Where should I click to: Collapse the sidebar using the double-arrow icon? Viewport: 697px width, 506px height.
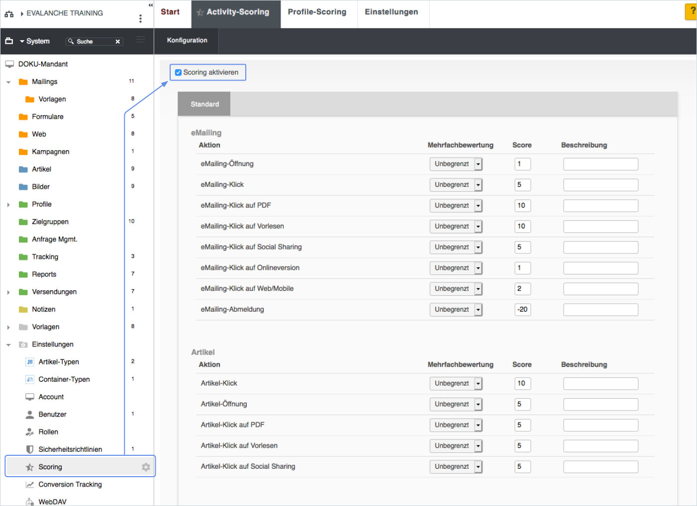click(x=150, y=5)
